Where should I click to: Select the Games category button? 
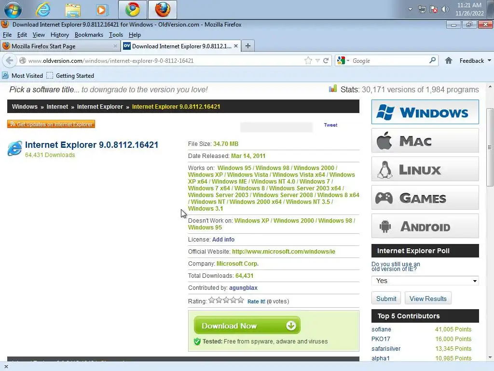[425, 198]
